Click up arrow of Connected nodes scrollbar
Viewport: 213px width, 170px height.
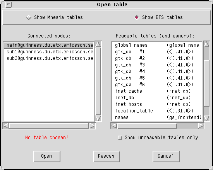coord(98,44)
